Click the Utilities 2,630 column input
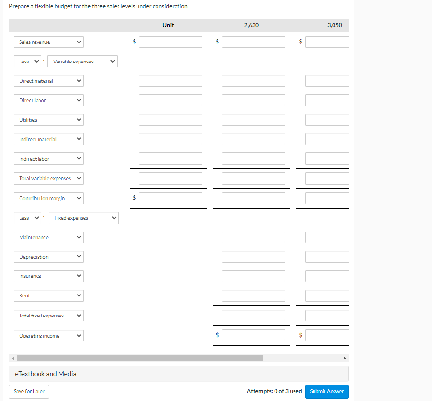The image size is (432, 401). pos(254,120)
